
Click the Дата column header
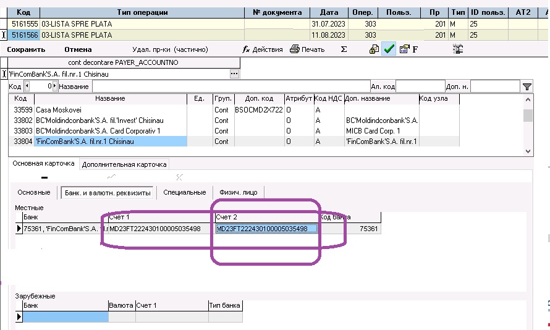click(x=329, y=12)
